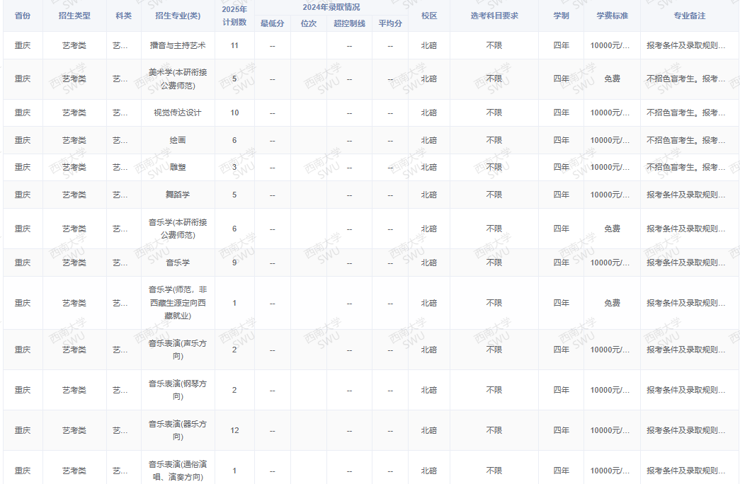
Task: Click the 不招色盲考生 remark in 视觉传达设计 row
Action: tap(685, 113)
